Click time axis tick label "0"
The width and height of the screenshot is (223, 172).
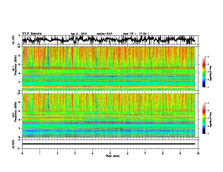[22, 153]
